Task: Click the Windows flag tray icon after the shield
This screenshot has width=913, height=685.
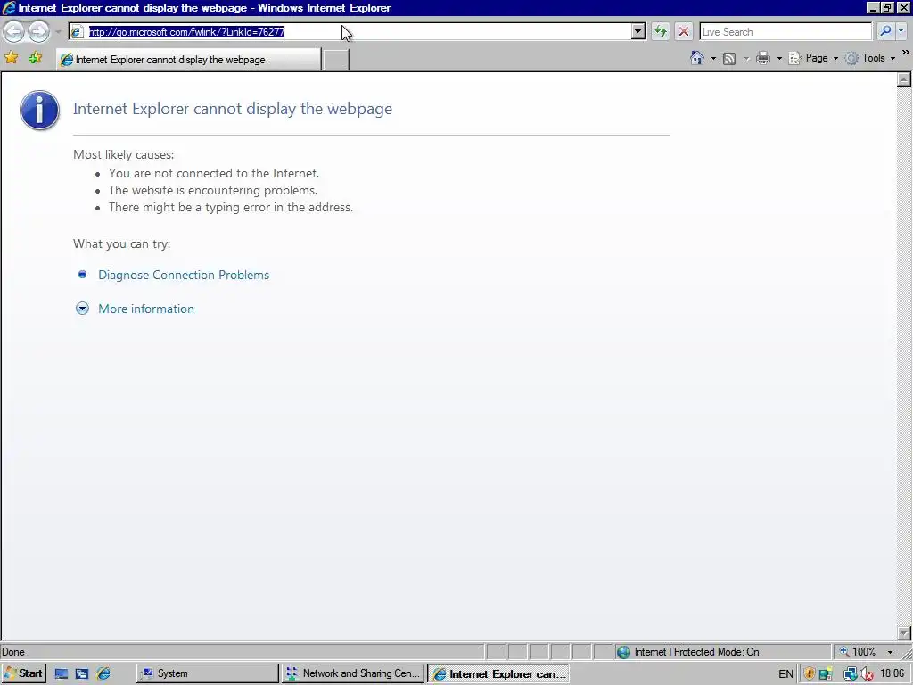Action: pyautogui.click(x=826, y=674)
